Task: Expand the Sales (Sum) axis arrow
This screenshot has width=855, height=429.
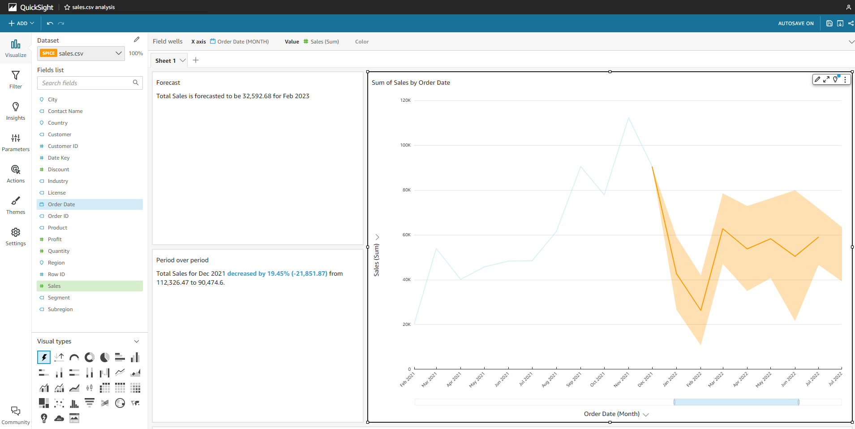Action: click(377, 237)
